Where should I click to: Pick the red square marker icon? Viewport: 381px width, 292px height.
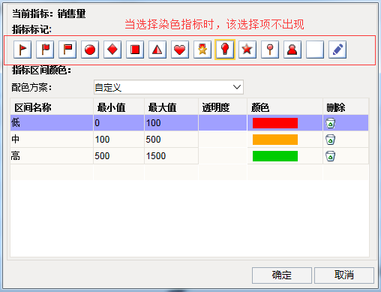point(135,50)
